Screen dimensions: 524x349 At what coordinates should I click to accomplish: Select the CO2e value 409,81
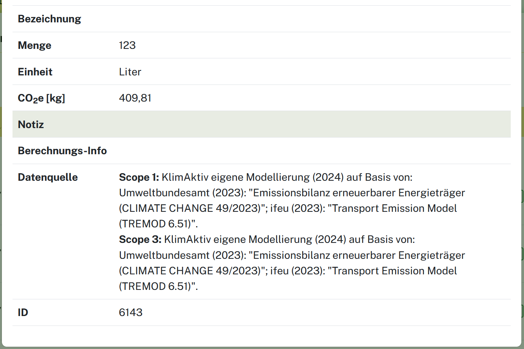tap(135, 98)
